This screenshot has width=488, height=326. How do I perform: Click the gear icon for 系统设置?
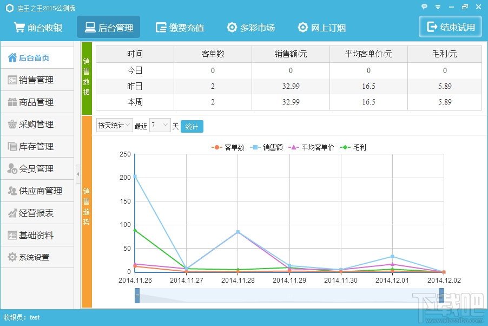[12, 257]
